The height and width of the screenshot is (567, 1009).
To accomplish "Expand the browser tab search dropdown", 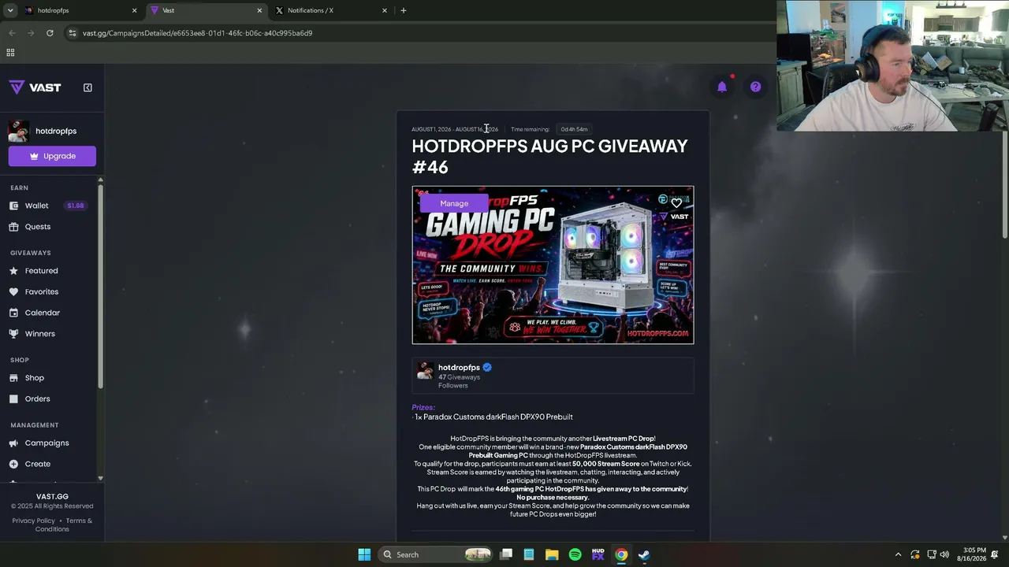I will 10,10.
